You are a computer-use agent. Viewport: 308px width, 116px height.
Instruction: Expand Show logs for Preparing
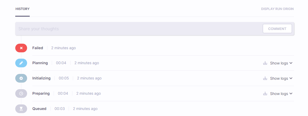click(x=281, y=94)
